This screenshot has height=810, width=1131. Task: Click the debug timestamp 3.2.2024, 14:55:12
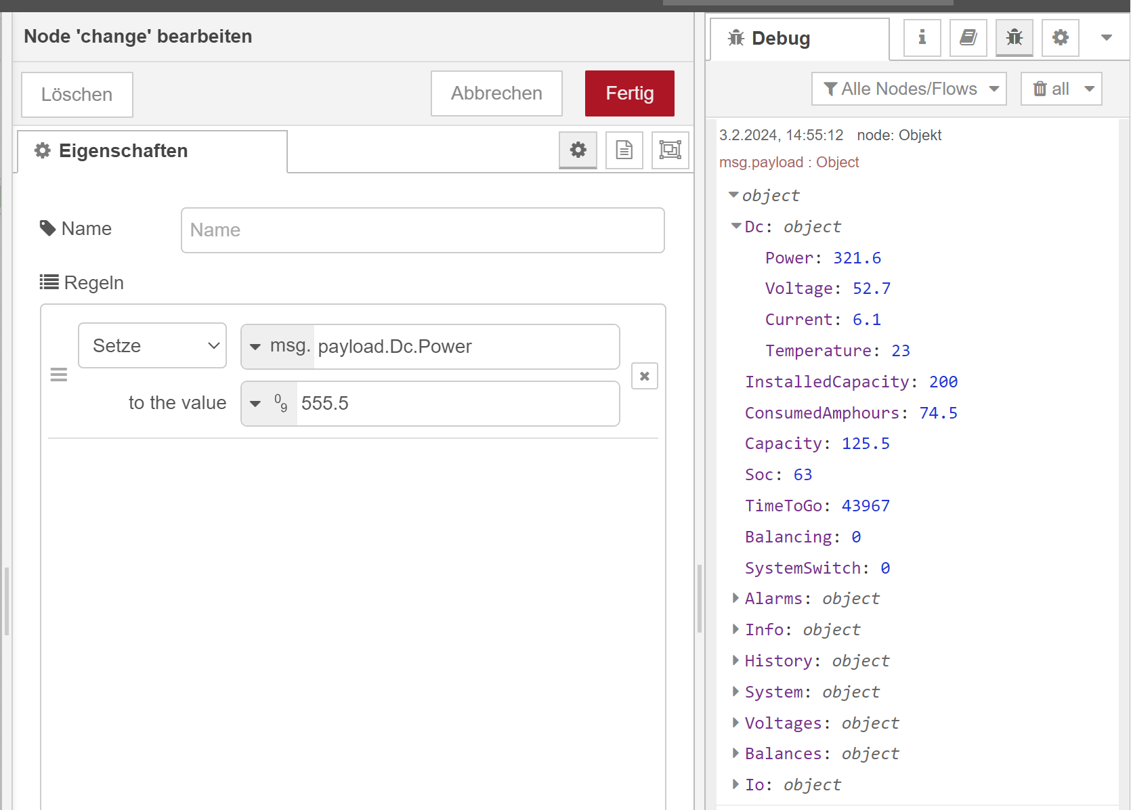coord(781,135)
